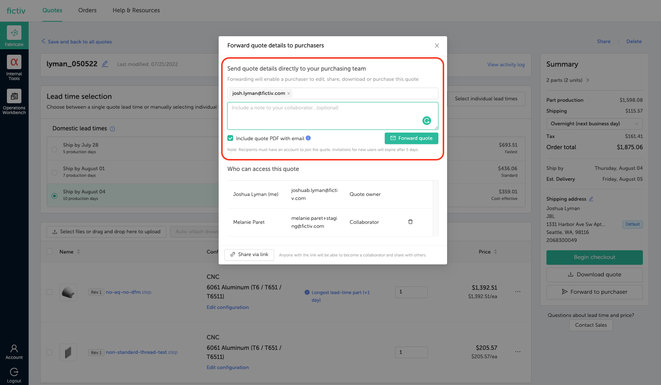Go to Quotes tab
Image resolution: width=661 pixels, height=385 pixels.
pyautogui.click(x=52, y=10)
